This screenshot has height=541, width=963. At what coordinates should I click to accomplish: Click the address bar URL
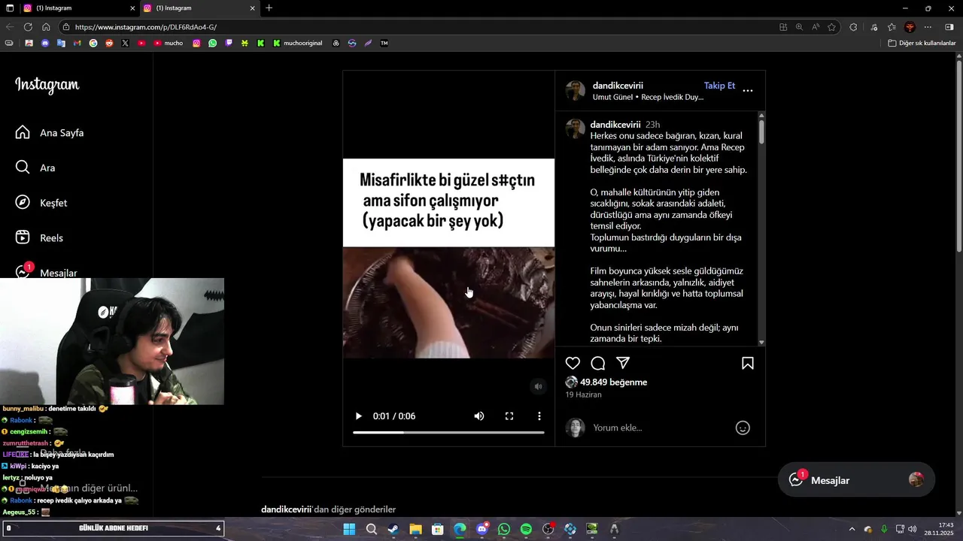(146, 27)
